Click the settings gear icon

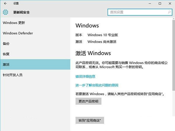6,12
